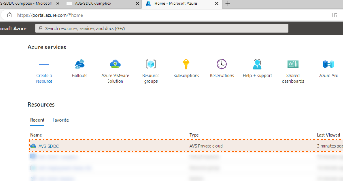Click the Azure services heading

[x=47, y=47]
